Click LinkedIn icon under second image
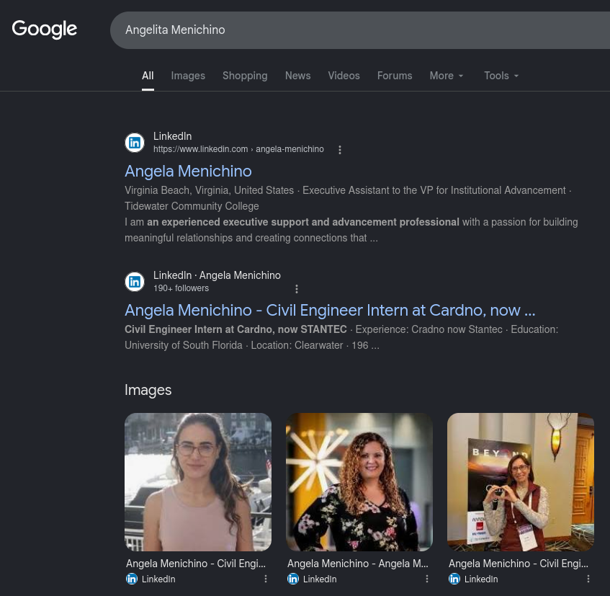Image resolution: width=610 pixels, height=596 pixels. click(x=293, y=579)
